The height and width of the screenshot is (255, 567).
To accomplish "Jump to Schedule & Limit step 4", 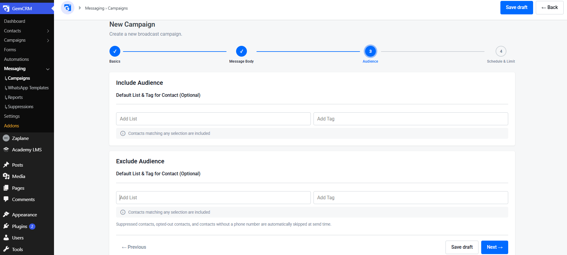I will pyautogui.click(x=501, y=51).
